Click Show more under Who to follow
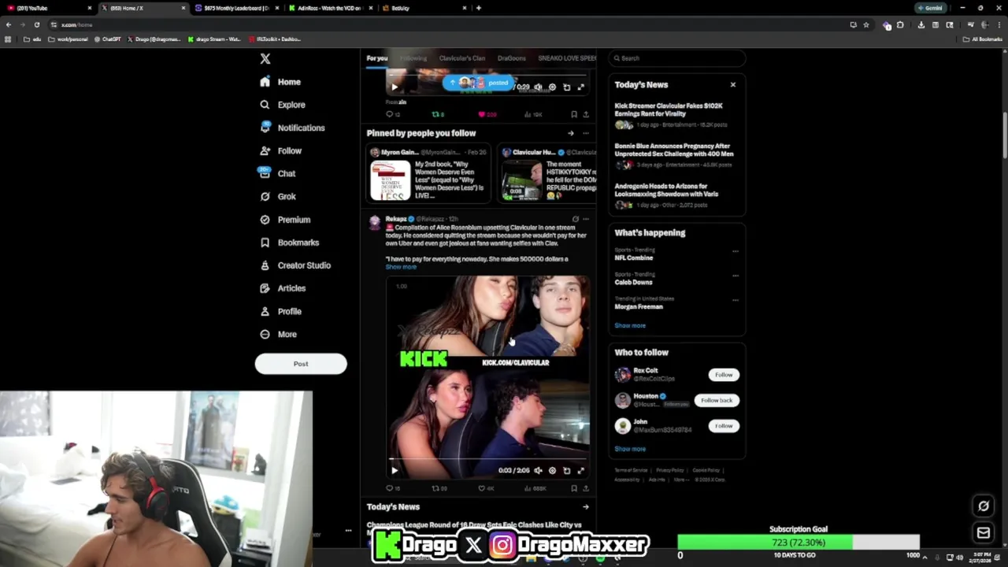 [x=630, y=449]
